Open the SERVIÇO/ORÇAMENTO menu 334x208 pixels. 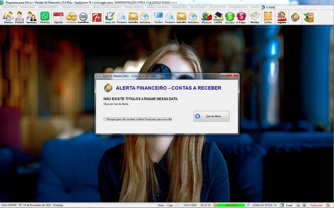[x=107, y=7]
